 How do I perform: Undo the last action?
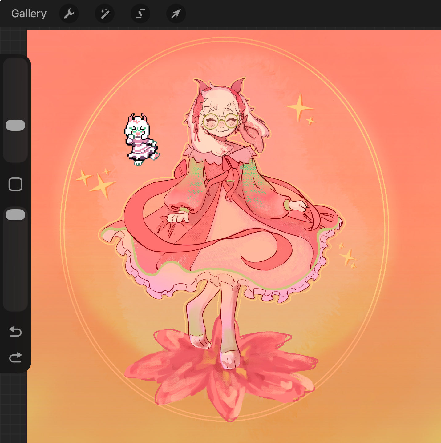[x=15, y=332]
